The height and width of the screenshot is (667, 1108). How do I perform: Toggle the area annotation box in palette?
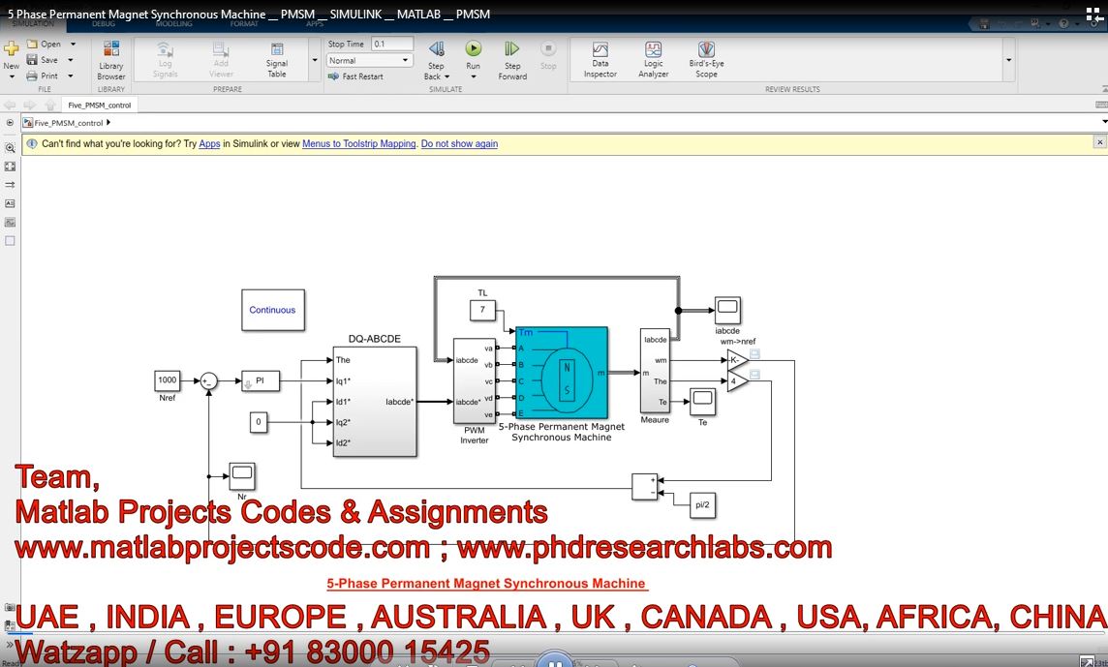coord(11,240)
